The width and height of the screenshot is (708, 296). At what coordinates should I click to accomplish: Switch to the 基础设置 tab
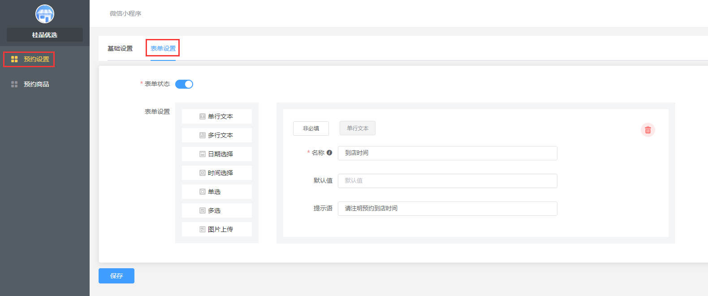coord(120,48)
